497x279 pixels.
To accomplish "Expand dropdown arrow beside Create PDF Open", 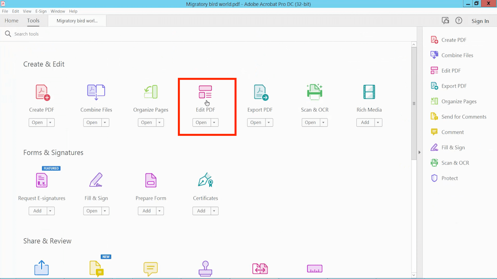I will click(51, 122).
